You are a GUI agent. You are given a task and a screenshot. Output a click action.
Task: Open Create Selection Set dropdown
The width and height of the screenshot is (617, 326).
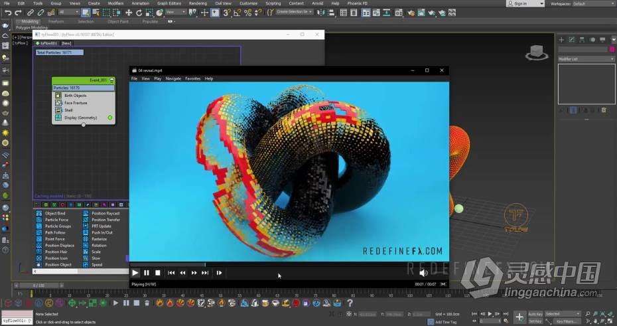[295, 12]
